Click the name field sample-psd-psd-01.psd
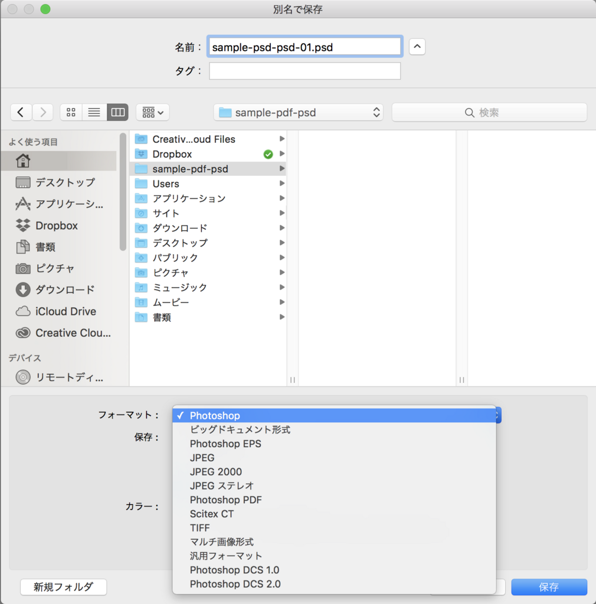The width and height of the screenshot is (596, 604). [304, 47]
